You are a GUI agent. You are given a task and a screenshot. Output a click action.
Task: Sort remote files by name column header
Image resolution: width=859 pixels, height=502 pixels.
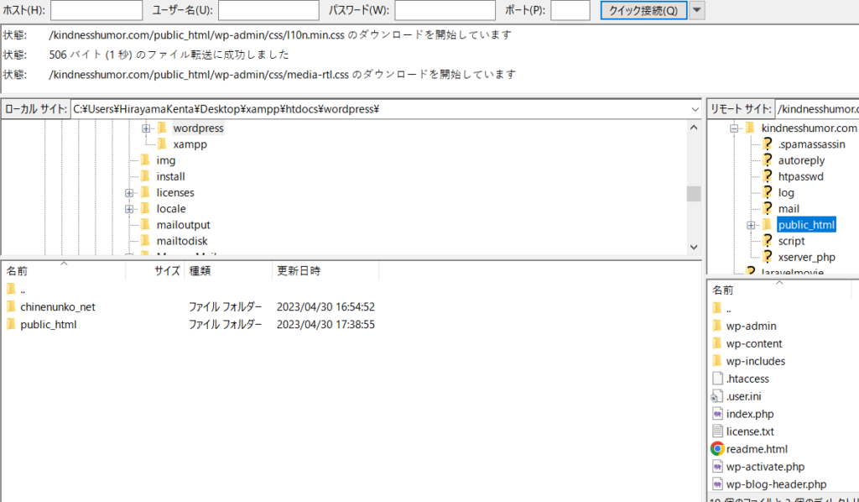click(779, 290)
